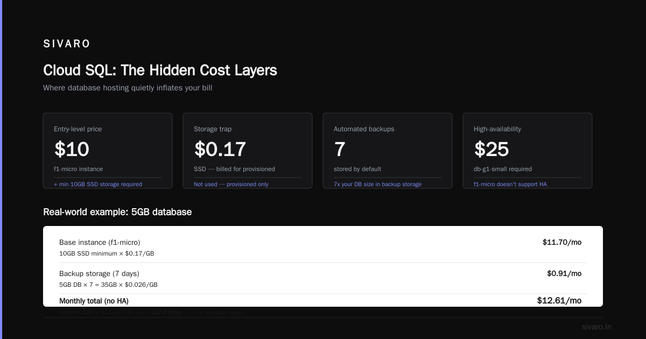The image size is (646, 339).
Task: Click '5GB DB × 7 = 35GB × $0.026/GB' detail
Action: point(108,285)
